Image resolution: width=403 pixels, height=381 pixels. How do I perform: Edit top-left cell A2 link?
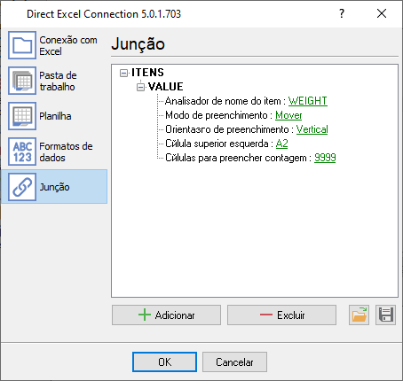[x=281, y=144]
